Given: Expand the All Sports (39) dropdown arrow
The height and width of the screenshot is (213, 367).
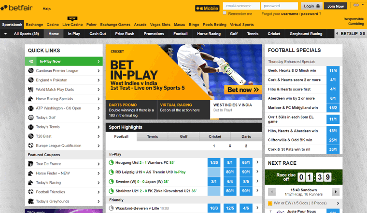Looking at the screenshot, I should pos(5,34).
